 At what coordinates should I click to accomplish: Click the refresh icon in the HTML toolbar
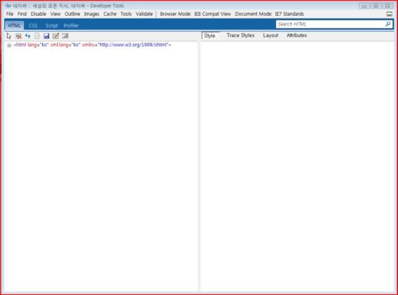click(28, 36)
